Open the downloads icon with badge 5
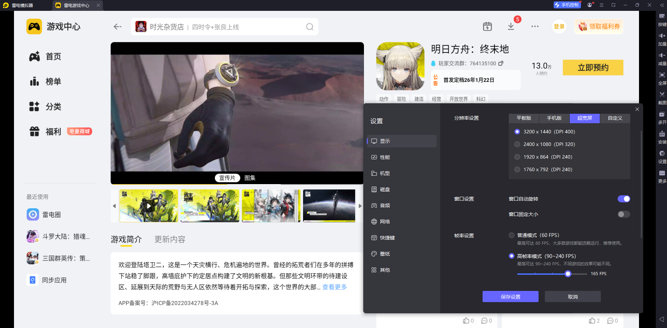 pos(511,26)
